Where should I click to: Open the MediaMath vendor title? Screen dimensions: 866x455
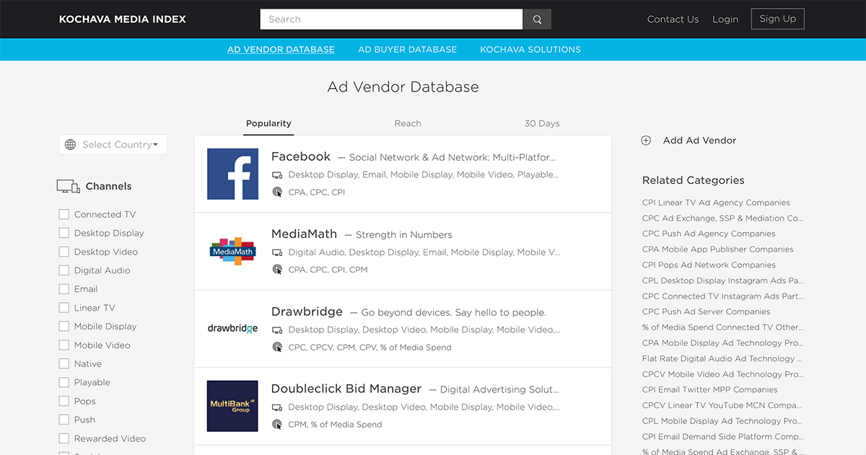tap(304, 234)
